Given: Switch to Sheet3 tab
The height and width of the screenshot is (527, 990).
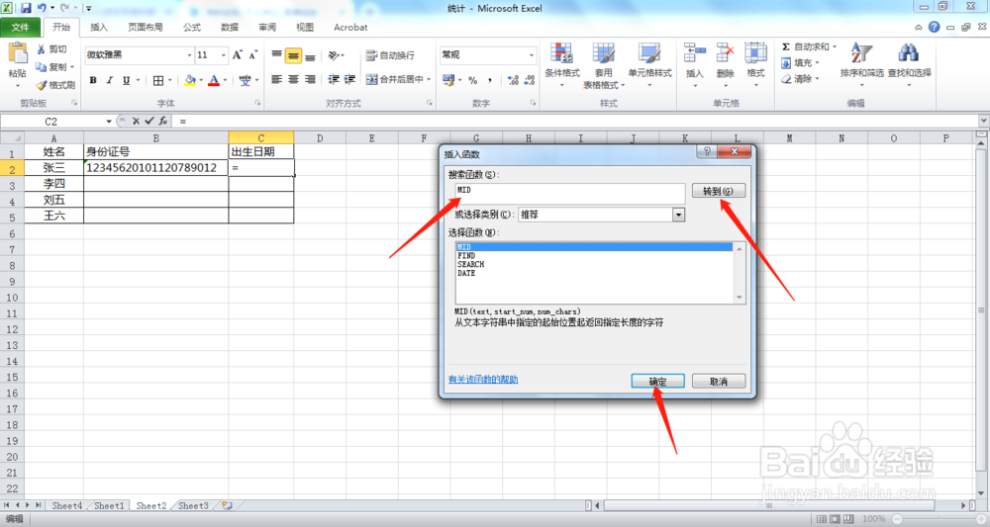Looking at the screenshot, I should coord(193,505).
